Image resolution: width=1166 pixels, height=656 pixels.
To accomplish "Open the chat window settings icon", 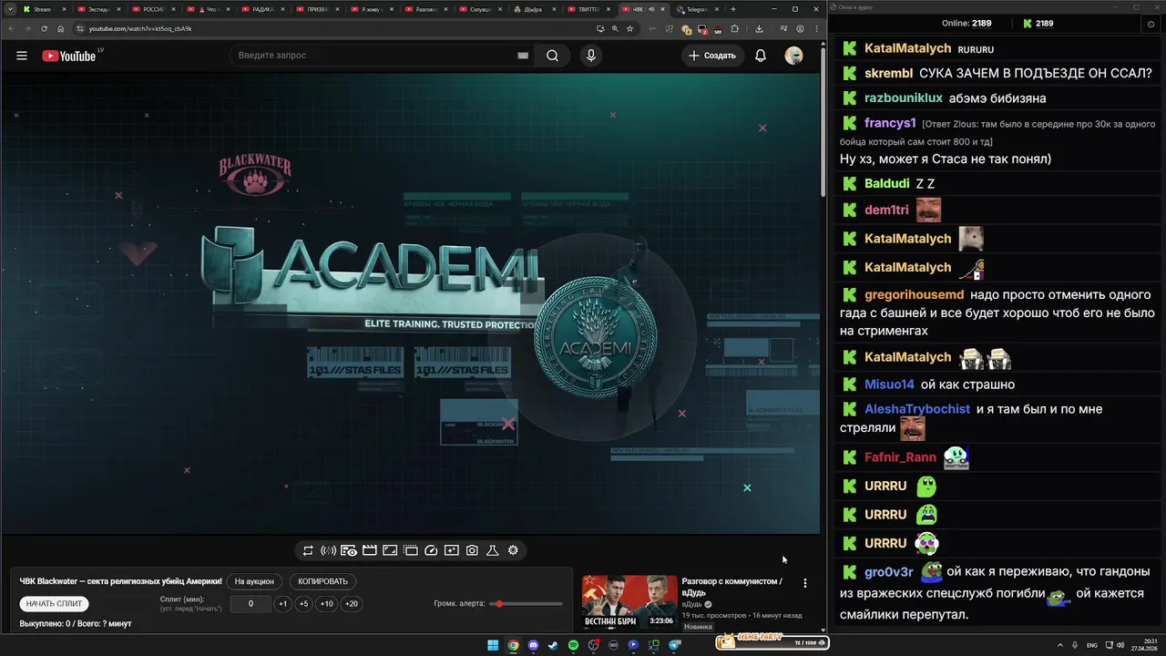I will coord(1151,24).
